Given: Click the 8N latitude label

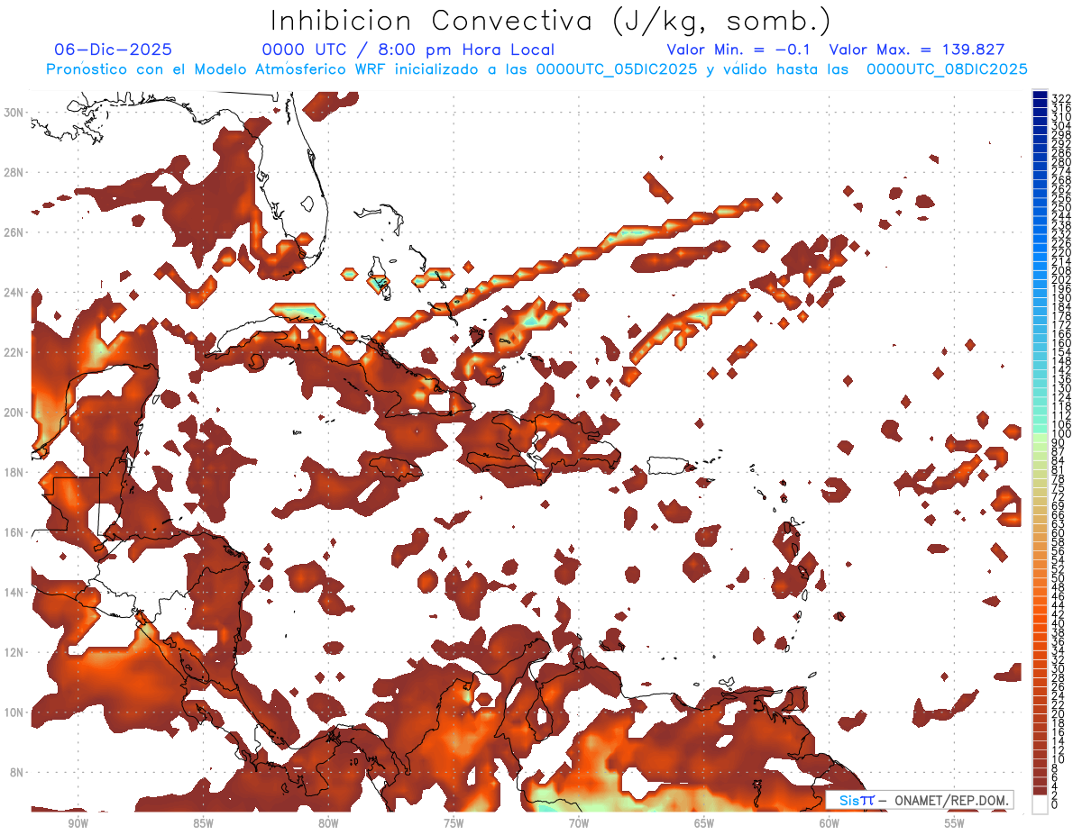Looking at the screenshot, I should [x=18, y=772].
